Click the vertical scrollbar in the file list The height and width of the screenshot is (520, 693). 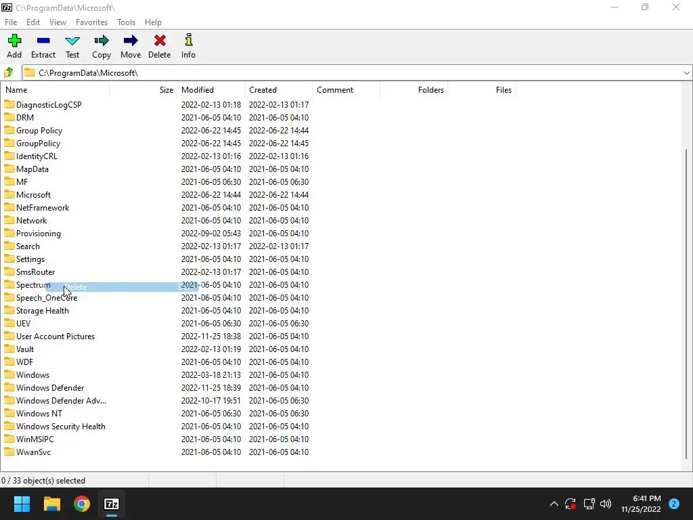[x=686, y=304]
